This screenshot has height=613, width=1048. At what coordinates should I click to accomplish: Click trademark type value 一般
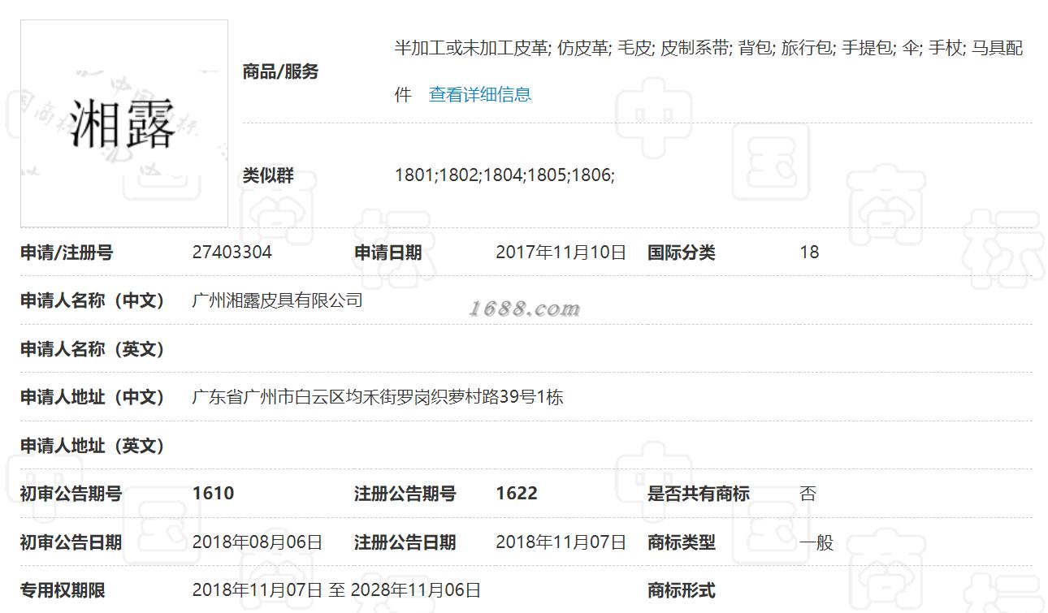pos(816,542)
